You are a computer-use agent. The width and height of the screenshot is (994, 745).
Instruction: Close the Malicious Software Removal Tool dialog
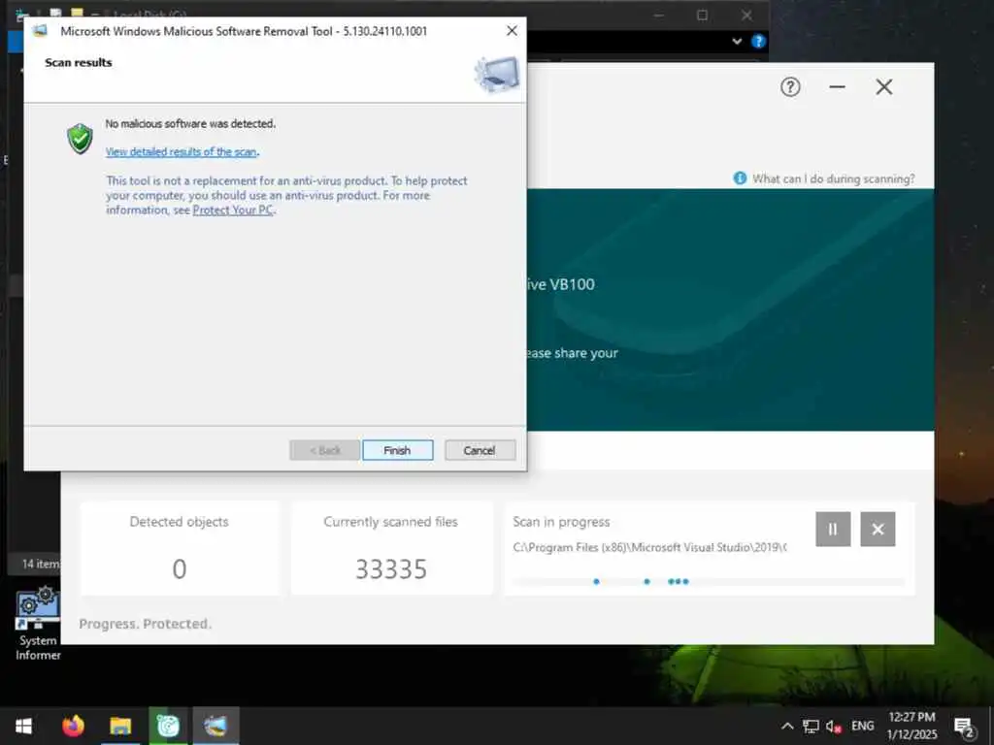(512, 30)
